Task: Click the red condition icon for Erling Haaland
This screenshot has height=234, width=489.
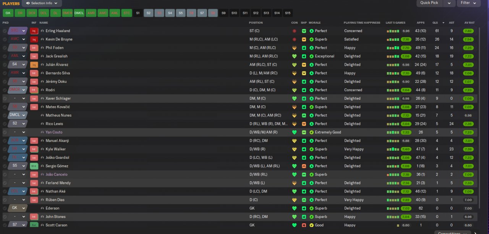Action: [294, 31]
